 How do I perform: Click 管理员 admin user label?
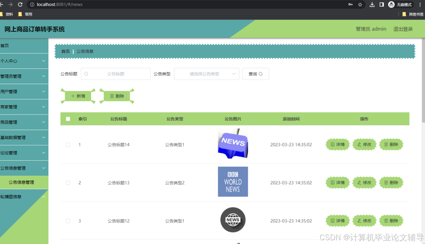click(x=371, y=29)
